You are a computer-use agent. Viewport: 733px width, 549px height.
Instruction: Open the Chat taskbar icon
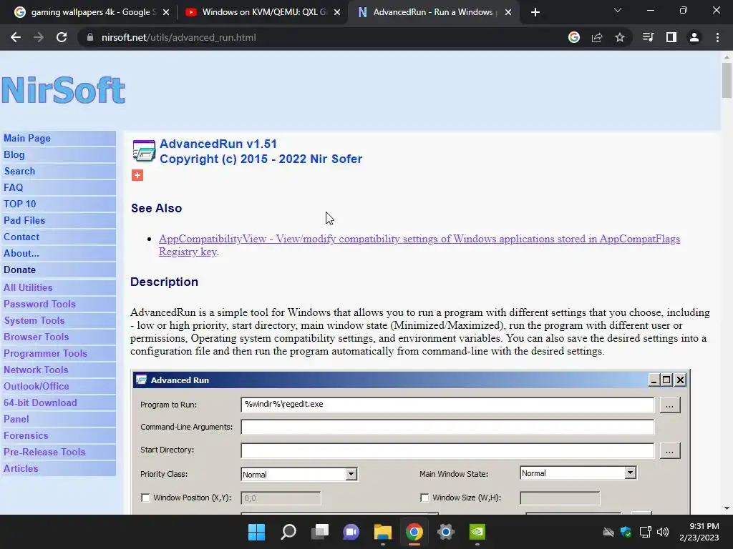tap(351, 532)
